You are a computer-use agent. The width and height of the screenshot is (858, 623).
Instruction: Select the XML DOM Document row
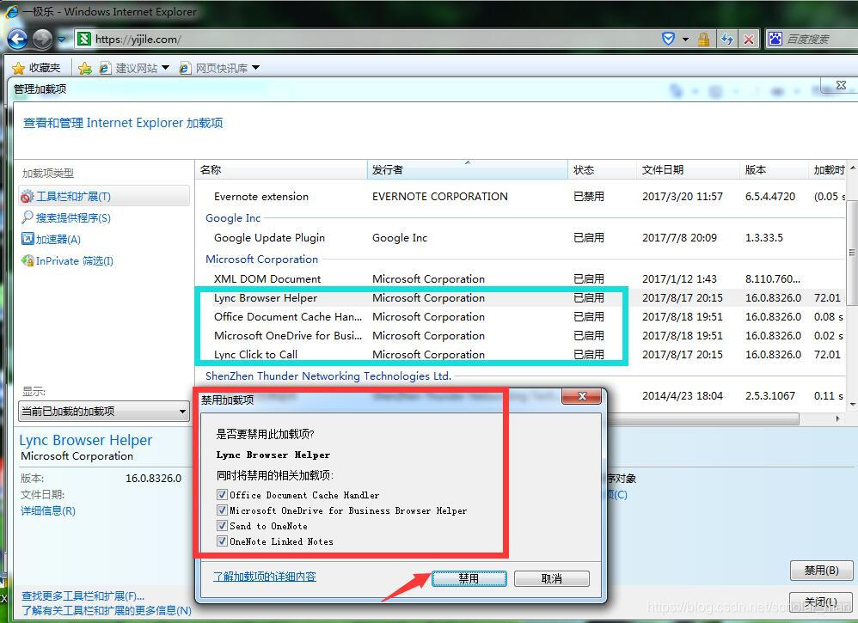pyautogui.click(x=520, y=278)
